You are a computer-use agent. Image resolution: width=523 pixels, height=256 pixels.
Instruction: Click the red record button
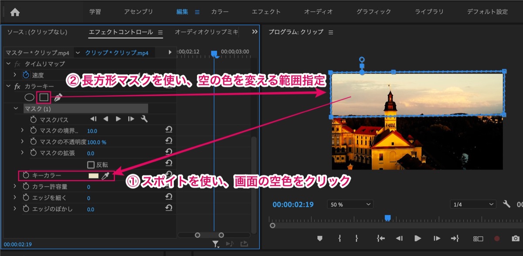497,239
